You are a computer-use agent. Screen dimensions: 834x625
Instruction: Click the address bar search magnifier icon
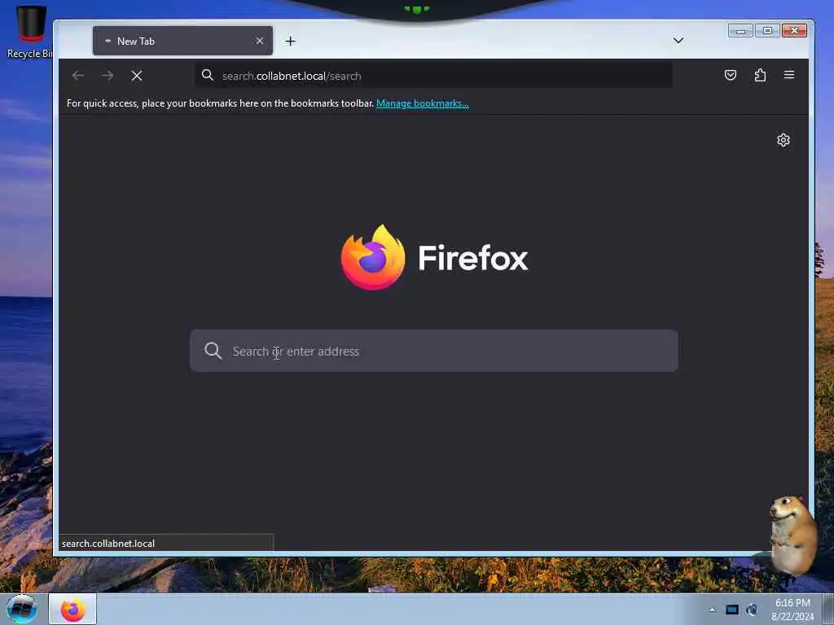pyautogui.click(x=208, y=76)
